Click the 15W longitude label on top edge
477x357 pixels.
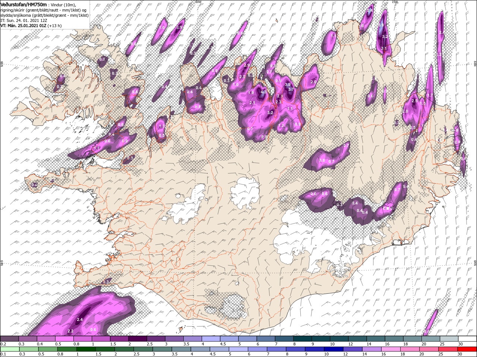click(395, 2)
